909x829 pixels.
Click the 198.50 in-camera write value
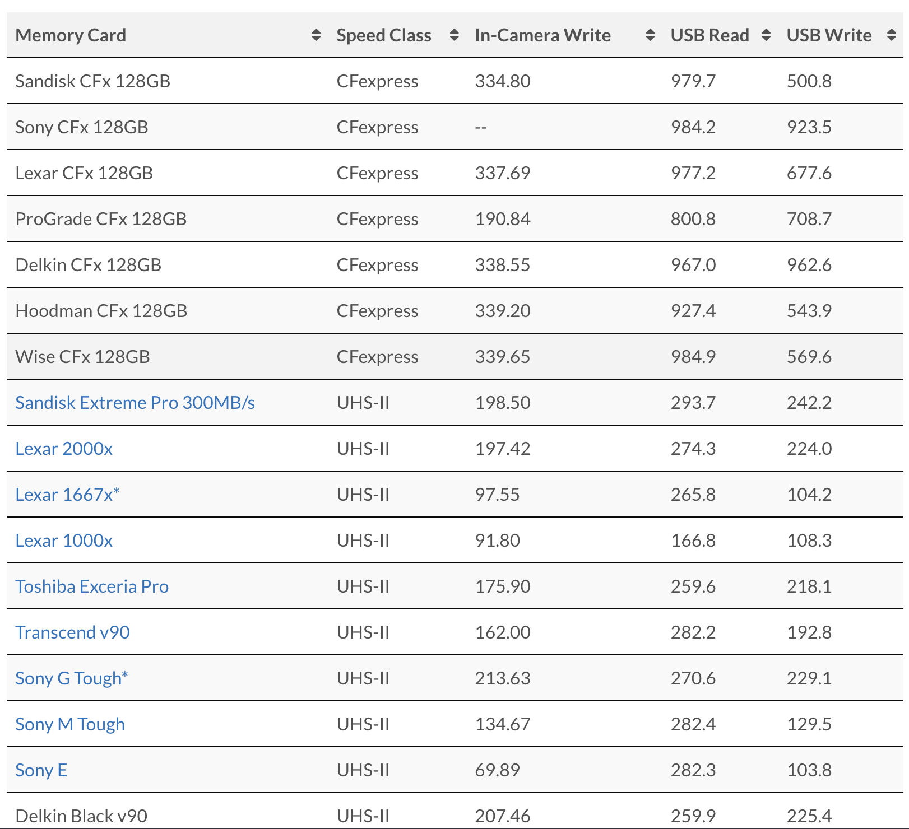tap(503, 403)
